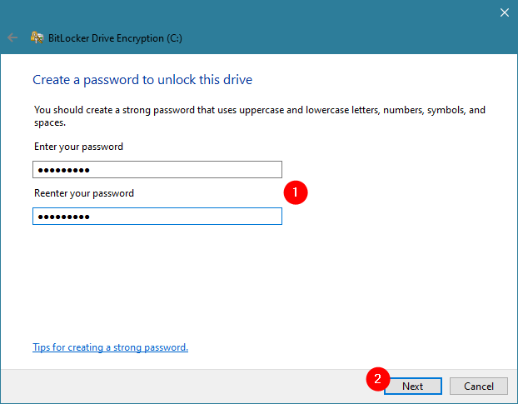Close the BitLocker Drive Encryption window
This screenshot has width=518, height=404.
click(504, 12)
